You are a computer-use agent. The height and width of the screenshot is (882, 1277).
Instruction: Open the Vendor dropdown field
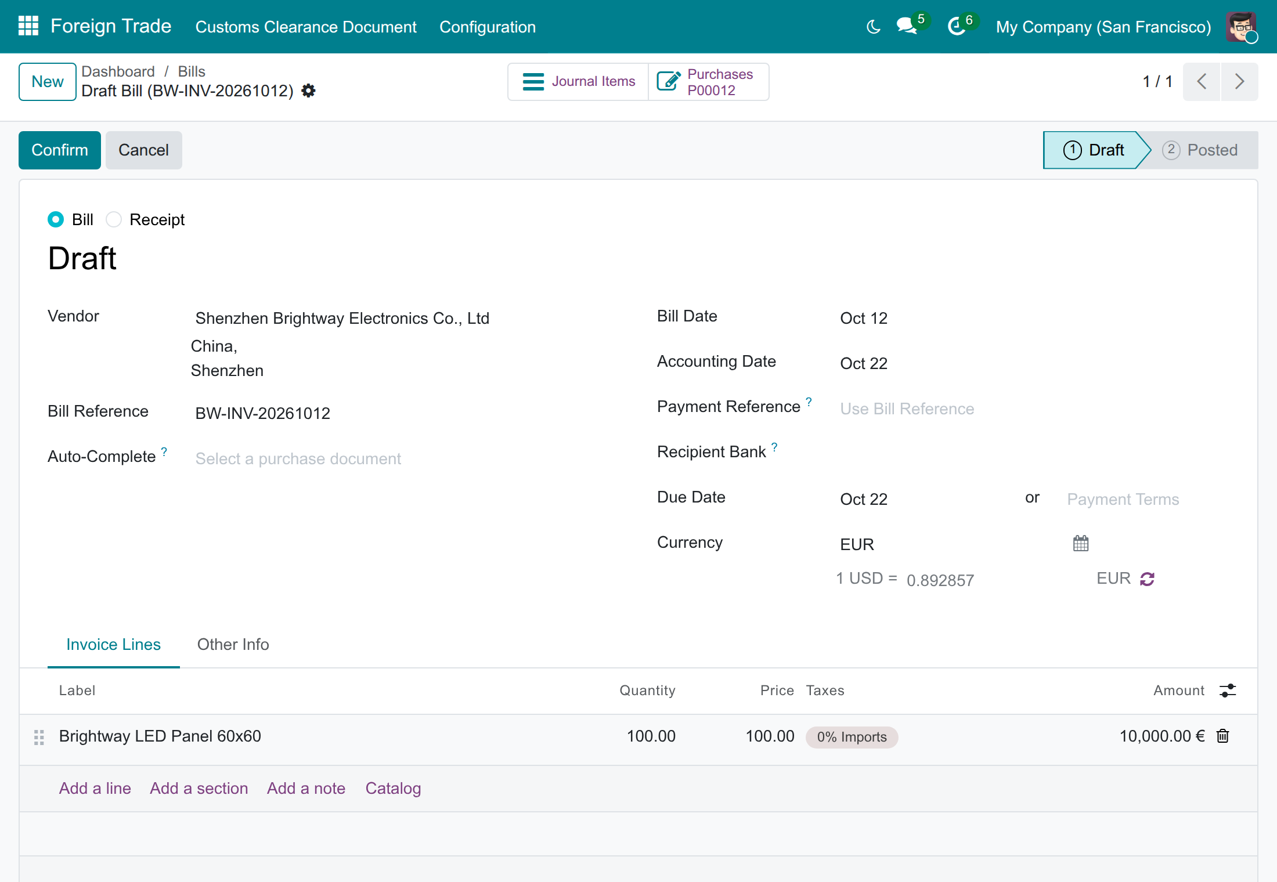pos(406,318)
